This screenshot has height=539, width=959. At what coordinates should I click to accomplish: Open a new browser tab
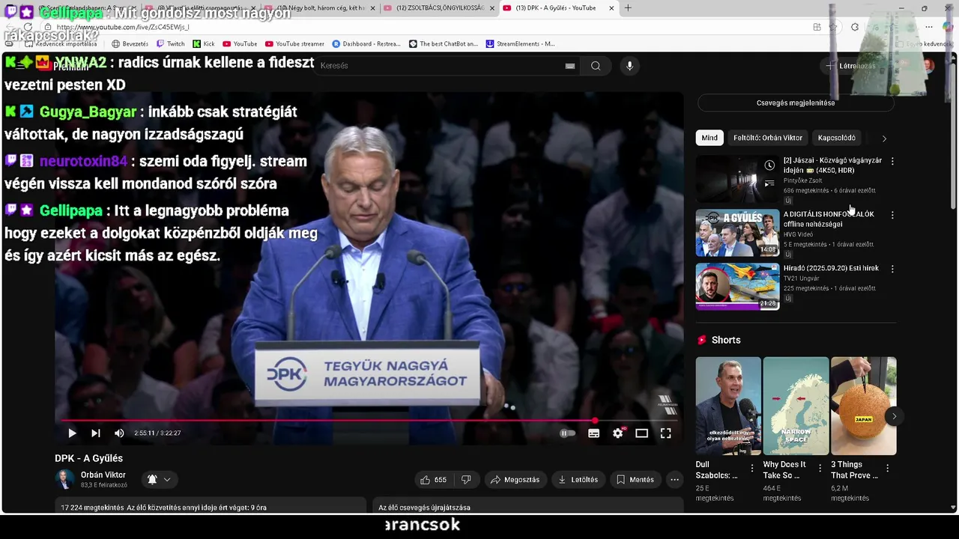point(628,8)
